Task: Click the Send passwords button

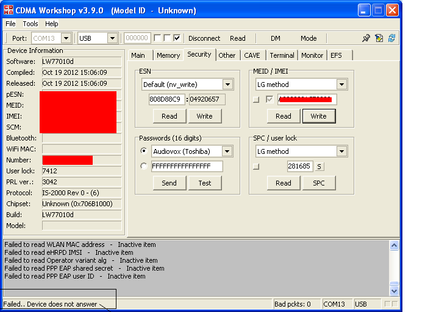Action: pos(170,183)
